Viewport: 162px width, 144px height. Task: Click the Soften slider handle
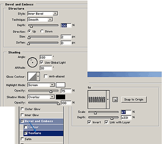(x=28, y=44)
